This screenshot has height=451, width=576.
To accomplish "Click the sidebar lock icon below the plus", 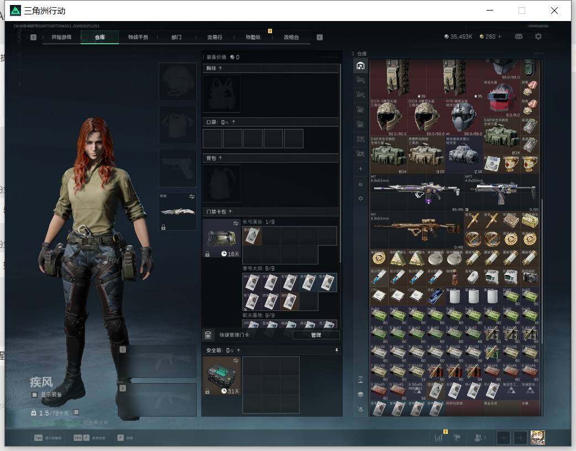I will coord(360,184).
